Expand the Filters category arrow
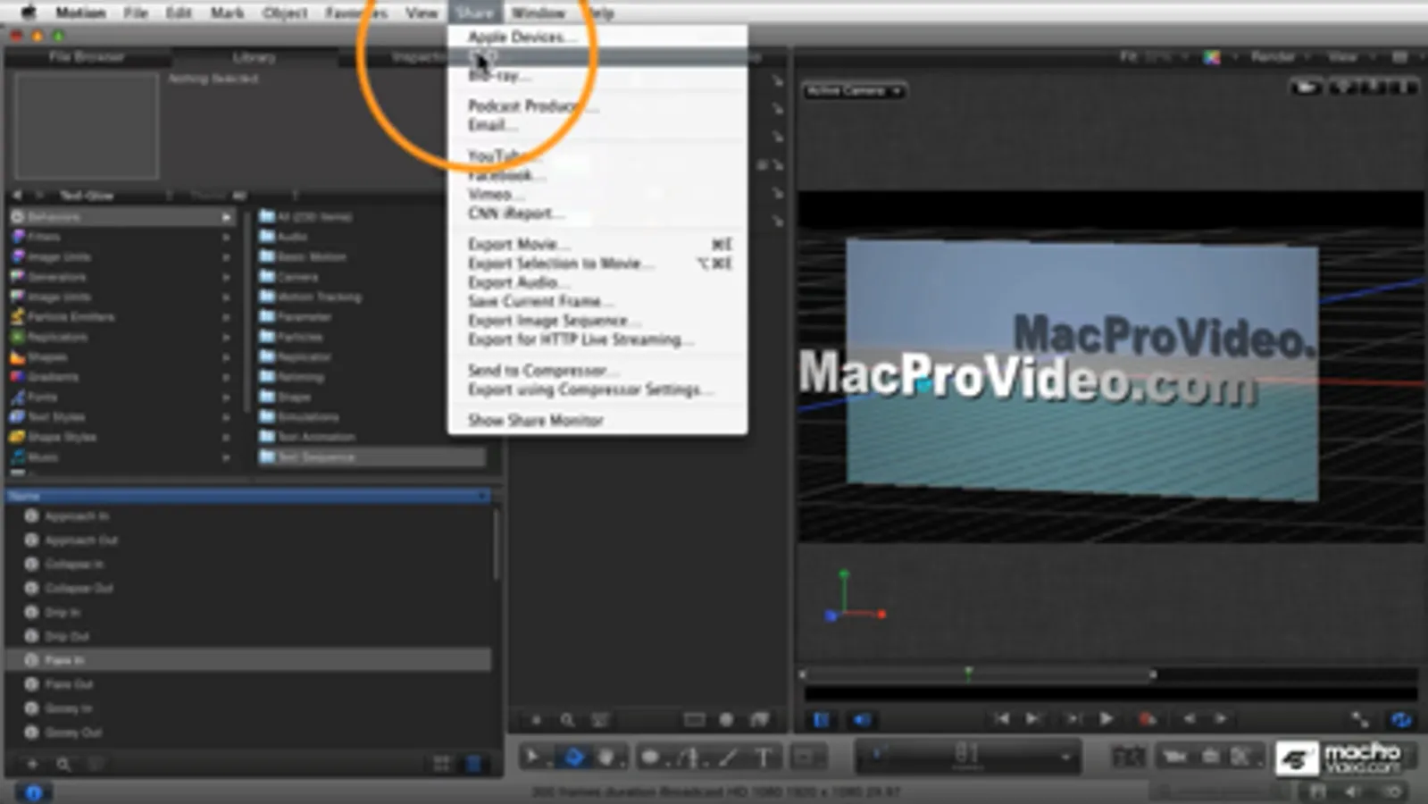1428x804 pixels. (225, 237)
